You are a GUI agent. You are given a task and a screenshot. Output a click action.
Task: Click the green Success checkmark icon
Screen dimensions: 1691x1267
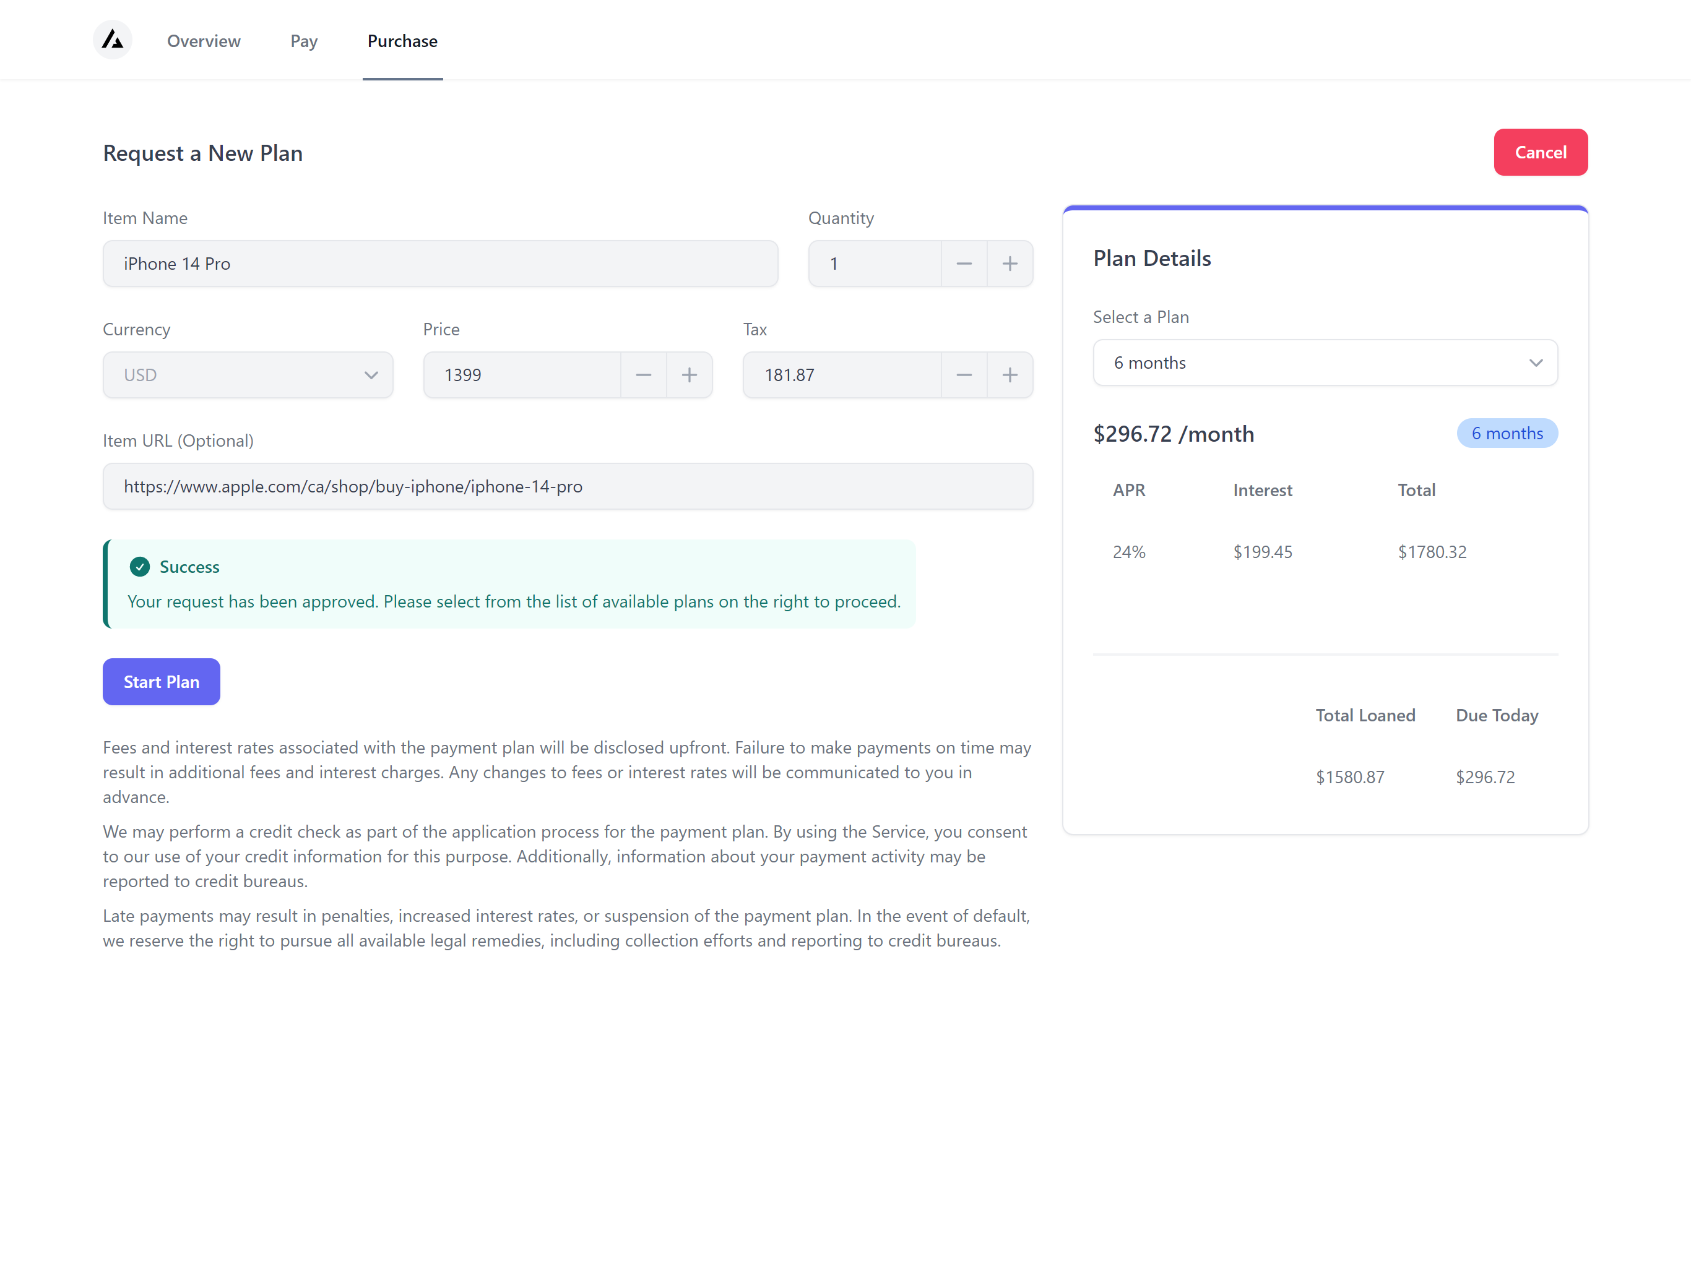pos(140,567)
